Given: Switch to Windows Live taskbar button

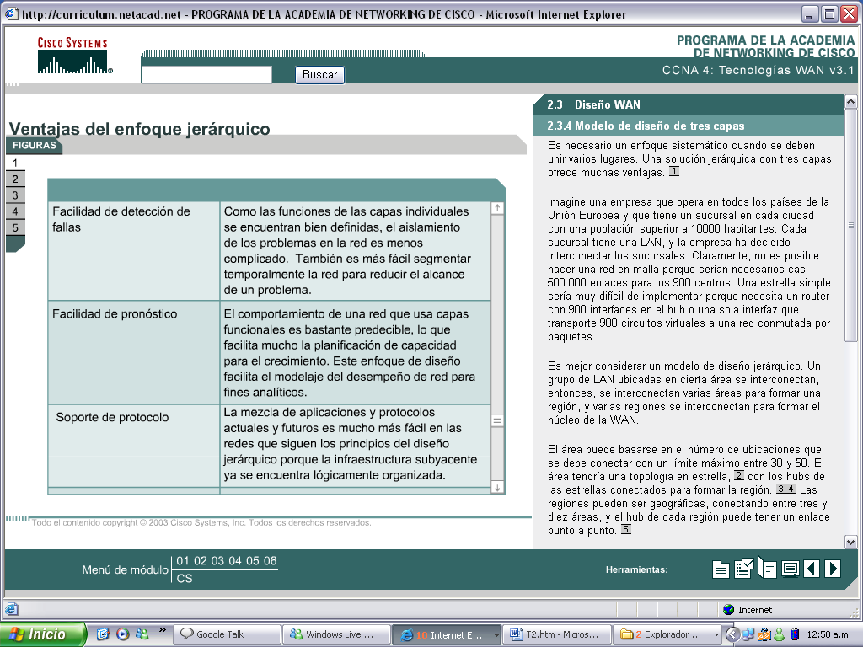Looking at the screenshot, I should 336,634.
